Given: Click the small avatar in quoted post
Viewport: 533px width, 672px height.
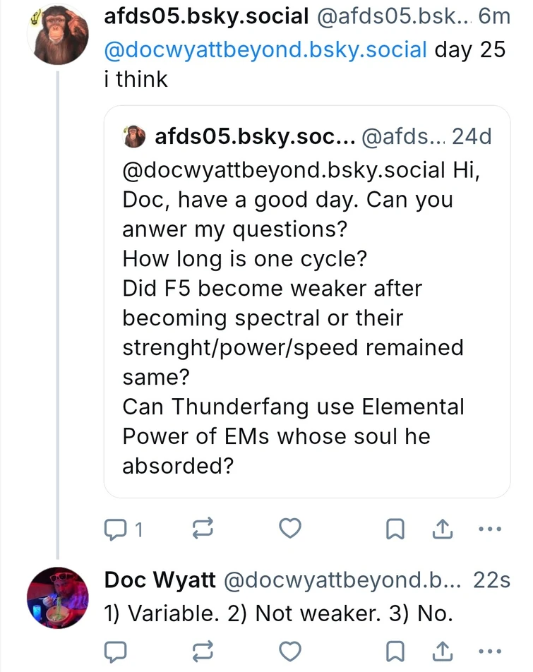Looking at the screenshot, I should pyautogui.click(x=134, y=138).
